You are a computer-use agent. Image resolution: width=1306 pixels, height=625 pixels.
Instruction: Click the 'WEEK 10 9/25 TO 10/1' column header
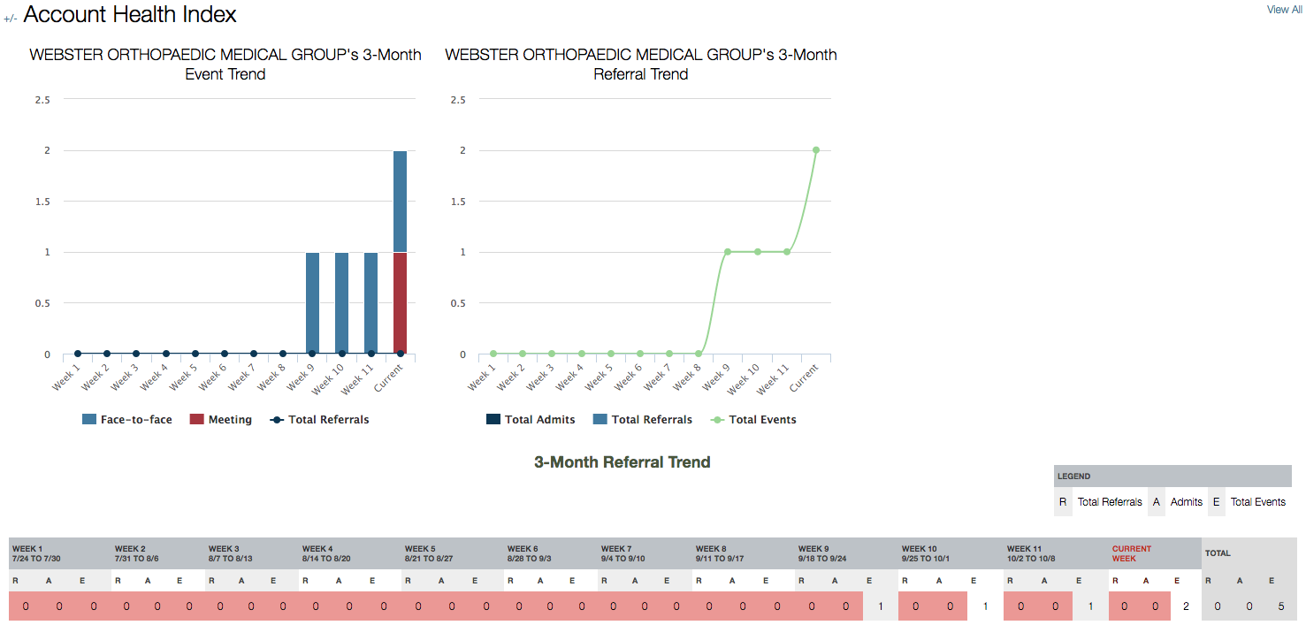tap(951, 553)
